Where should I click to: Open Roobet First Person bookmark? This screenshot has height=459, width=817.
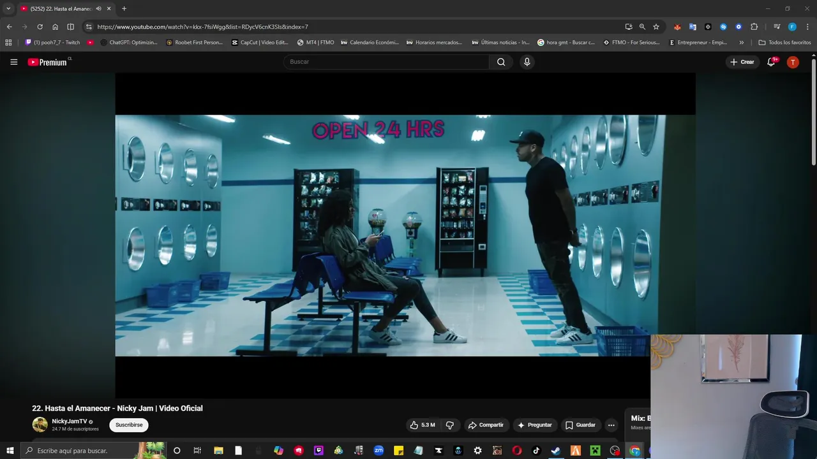click(x=194, y=43)
